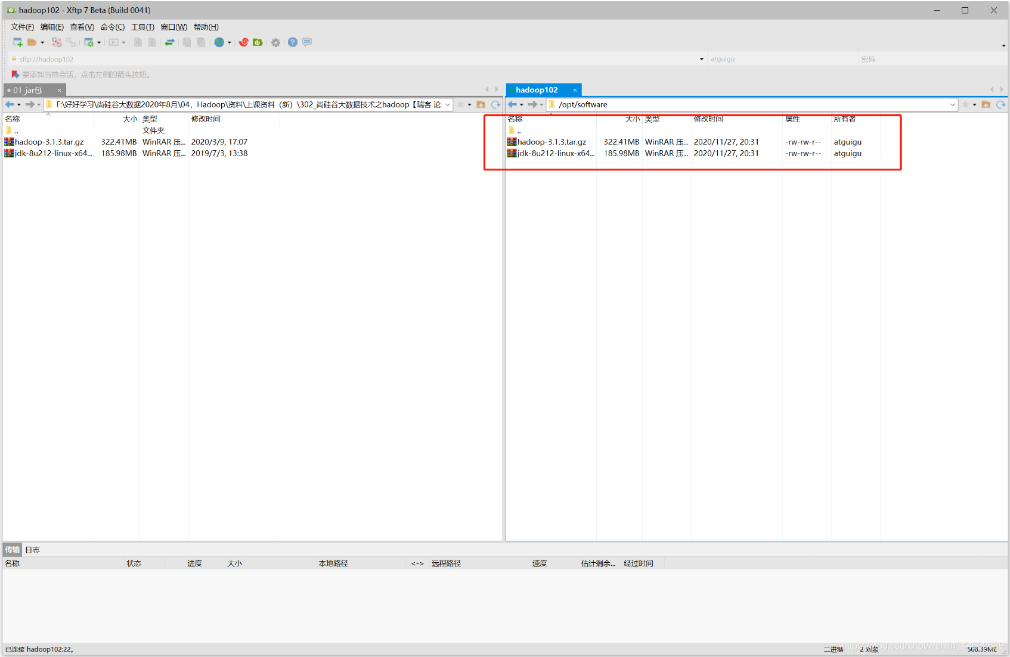Click the atguigu username field
This screenshot has height=657, width=1010.
(x=782, y=59)
